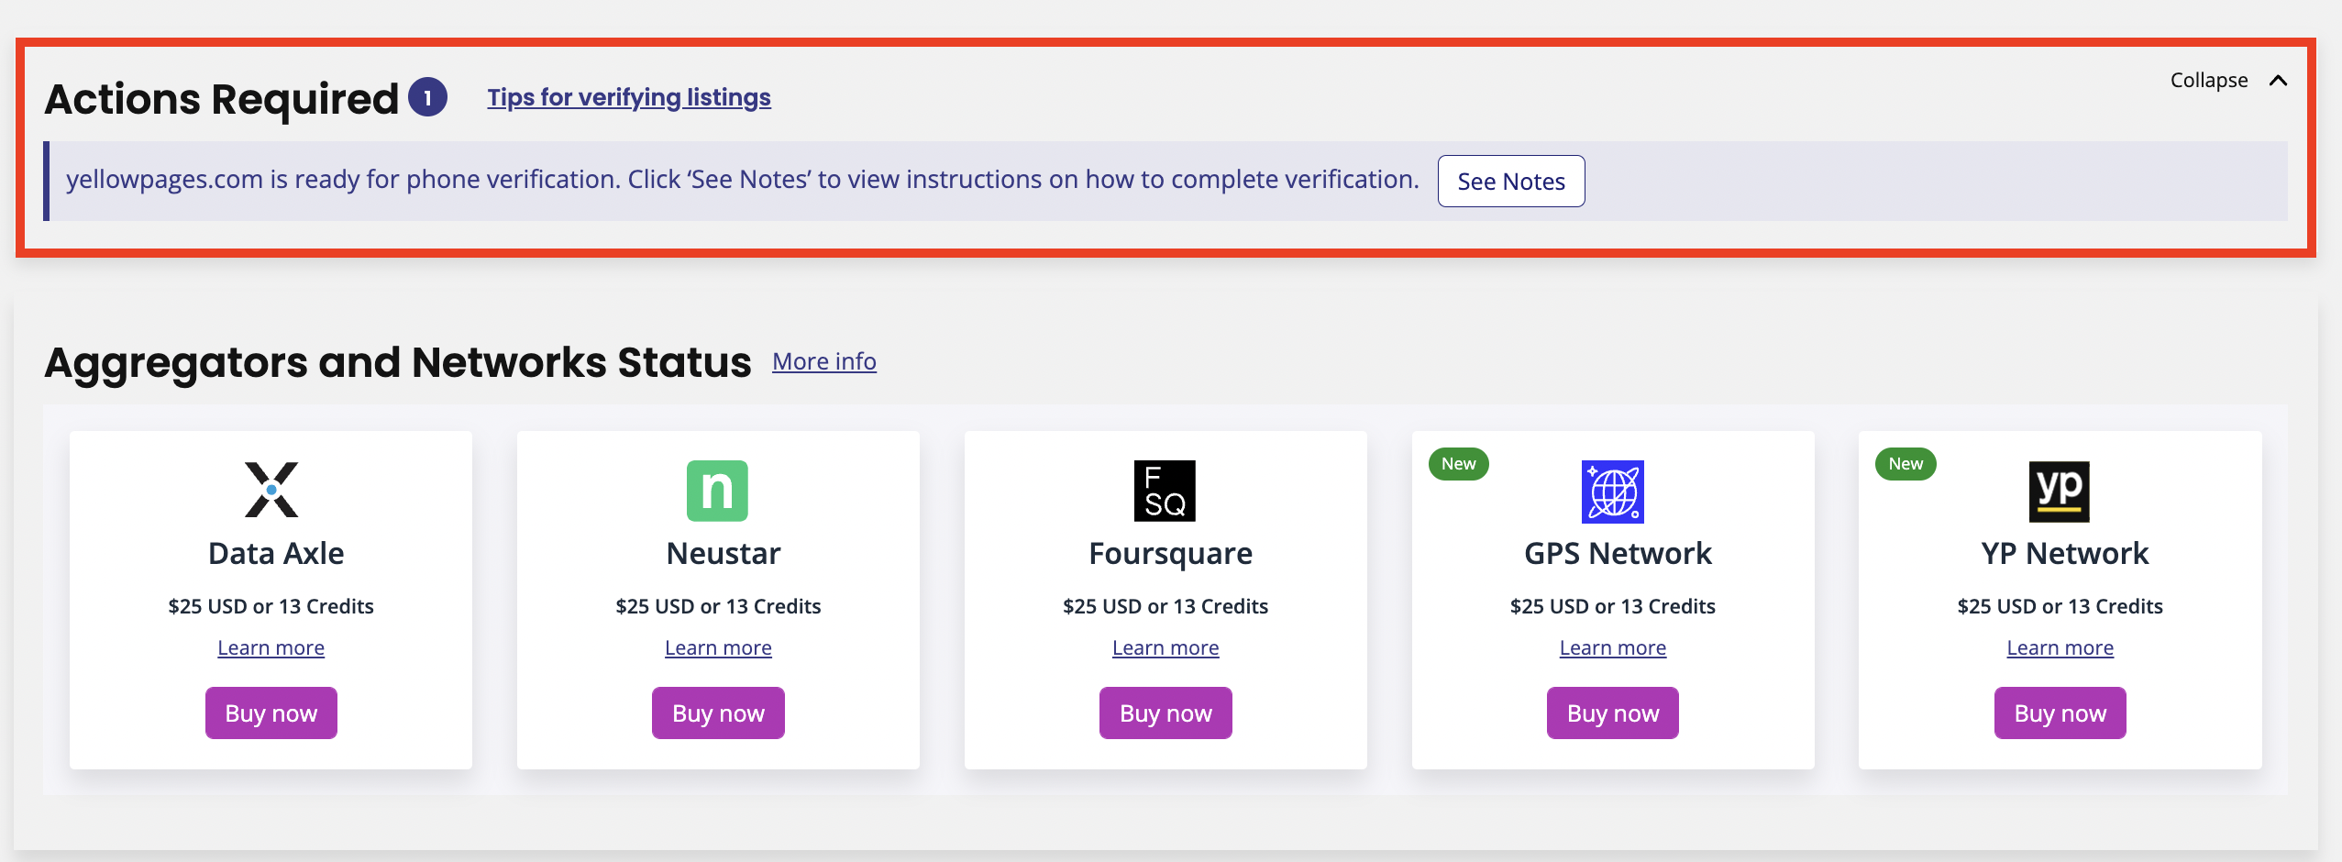Collapse the Actions Required section
The height and width of the screenshot is (862, 2342).
click(x=2209, y=81)
